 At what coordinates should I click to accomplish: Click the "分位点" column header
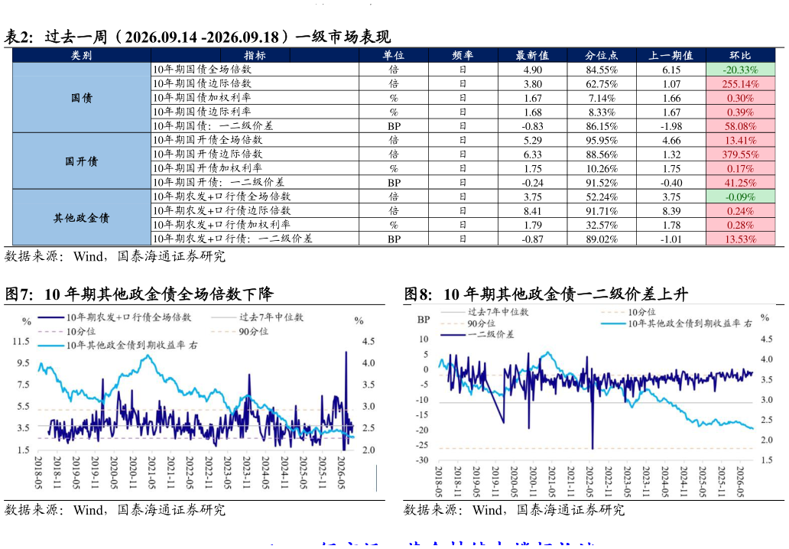(602, 55)
